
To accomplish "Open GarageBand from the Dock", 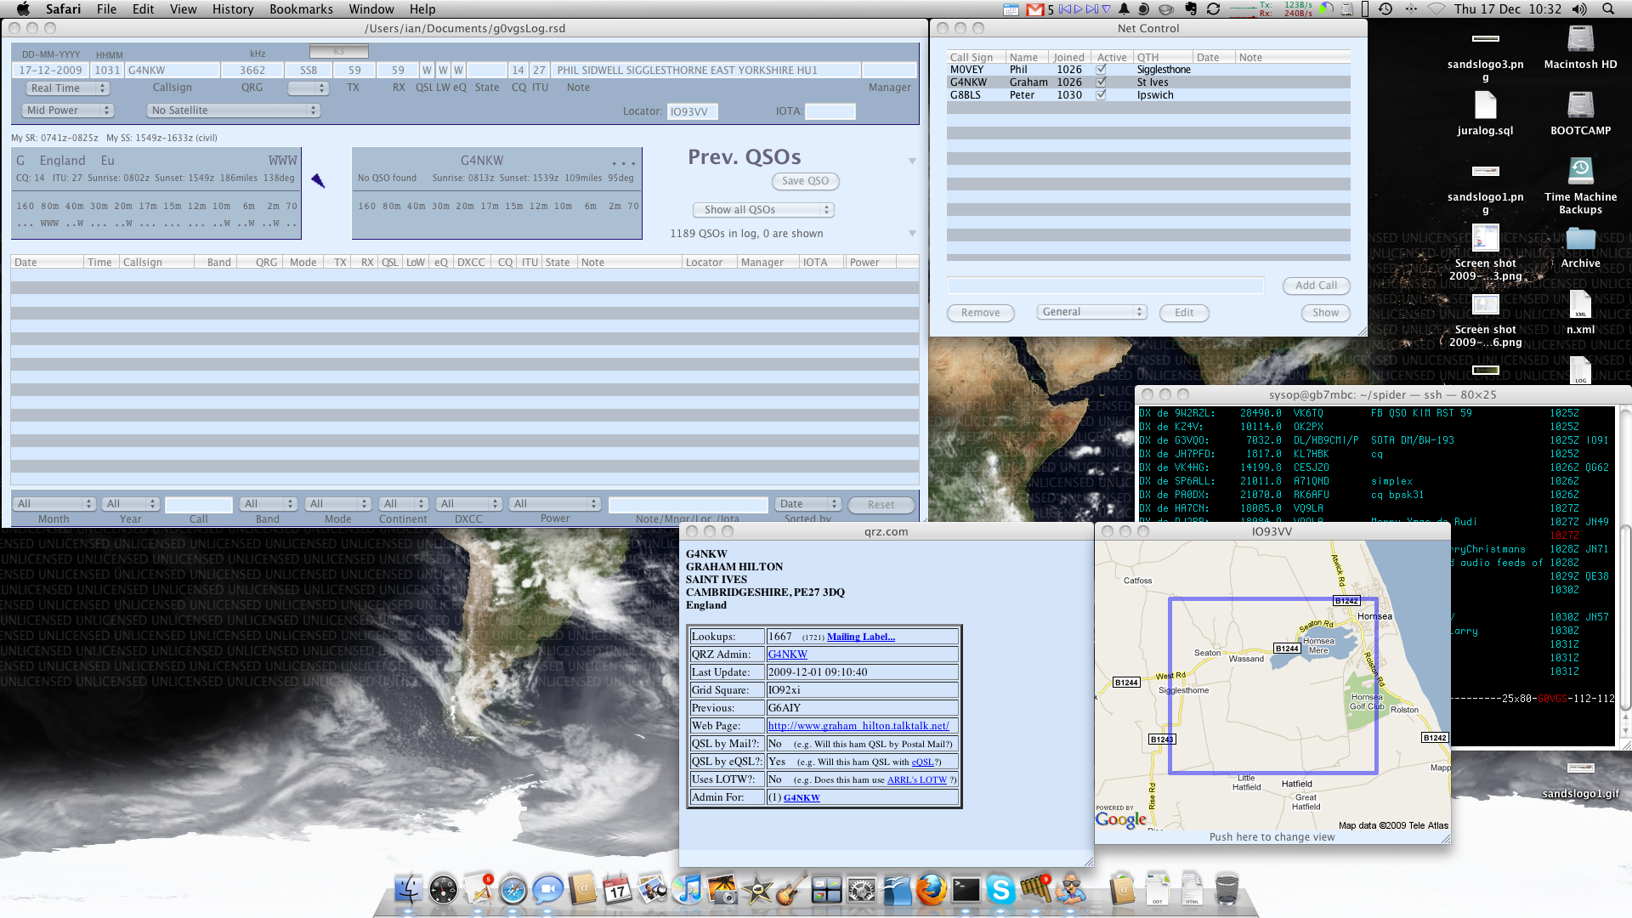I will (x=790, y=890).
